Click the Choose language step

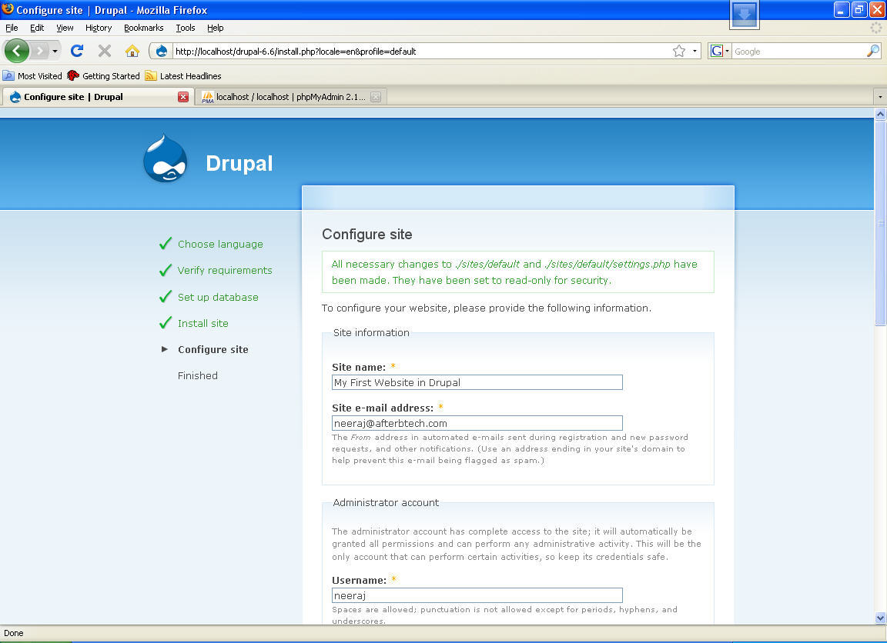coord(220,244)
